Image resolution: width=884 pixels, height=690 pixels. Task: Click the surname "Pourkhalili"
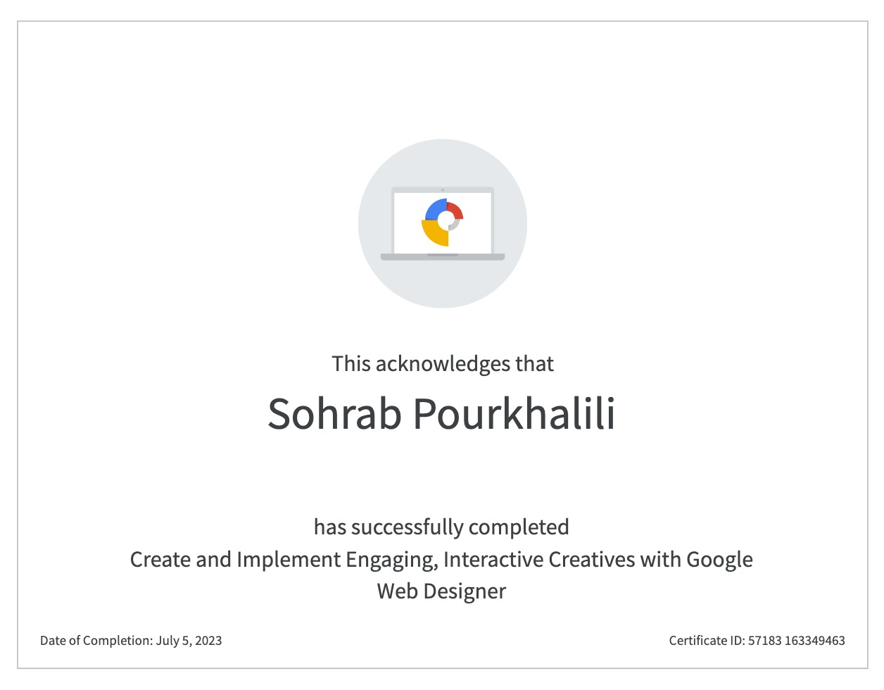point(514,413)
